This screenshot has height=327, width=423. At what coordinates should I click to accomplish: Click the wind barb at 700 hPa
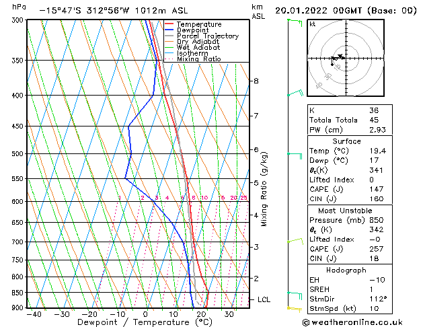(295, 241)
